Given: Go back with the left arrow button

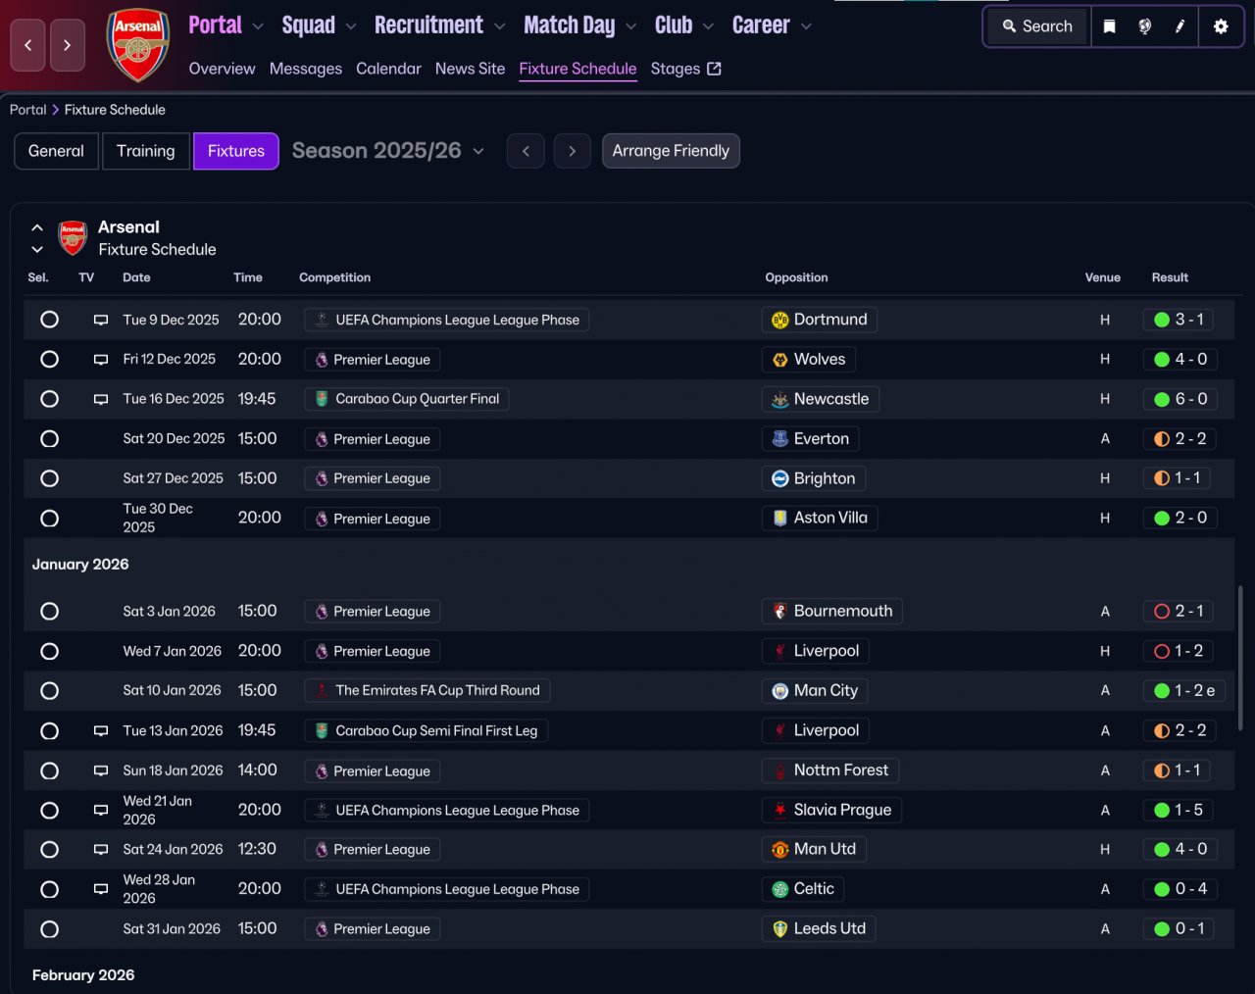Looking at the screenshot, I should point(27,45).
